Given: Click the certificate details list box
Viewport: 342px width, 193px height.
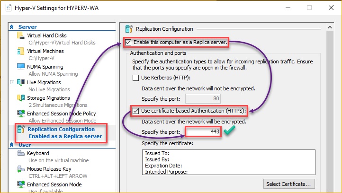Looking at the screenshot, I should pos(228,162).
